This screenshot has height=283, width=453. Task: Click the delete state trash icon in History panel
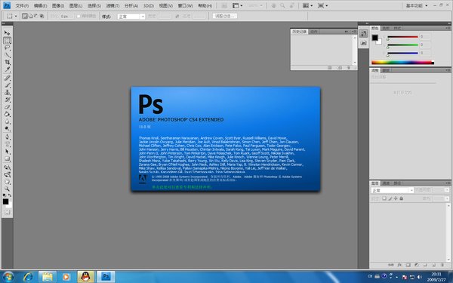[349, 68]
